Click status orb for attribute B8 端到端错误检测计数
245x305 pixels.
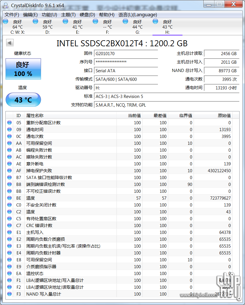[x=9, y=184]
